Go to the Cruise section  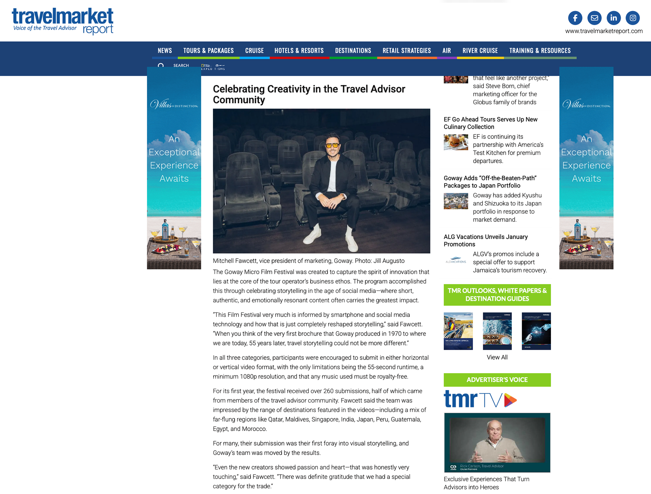pos(254,50)
